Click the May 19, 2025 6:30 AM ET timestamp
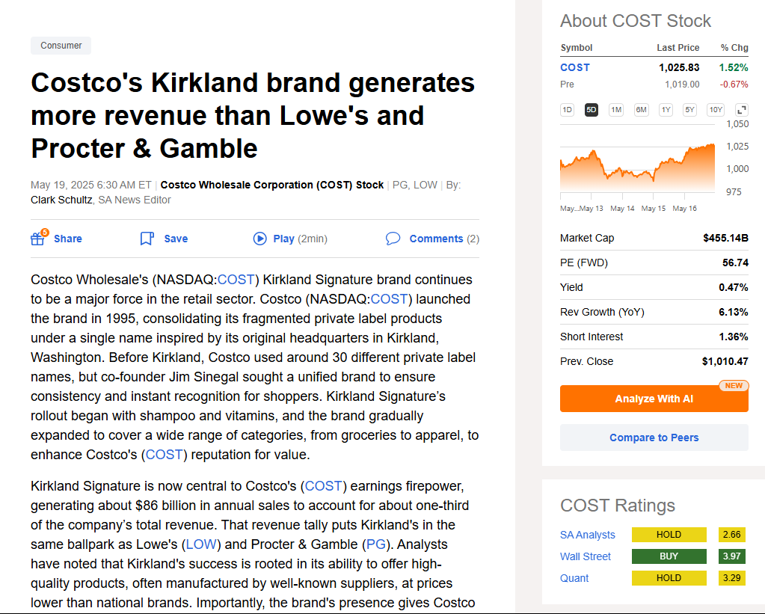The image size is (765, 614). [90, 185]
